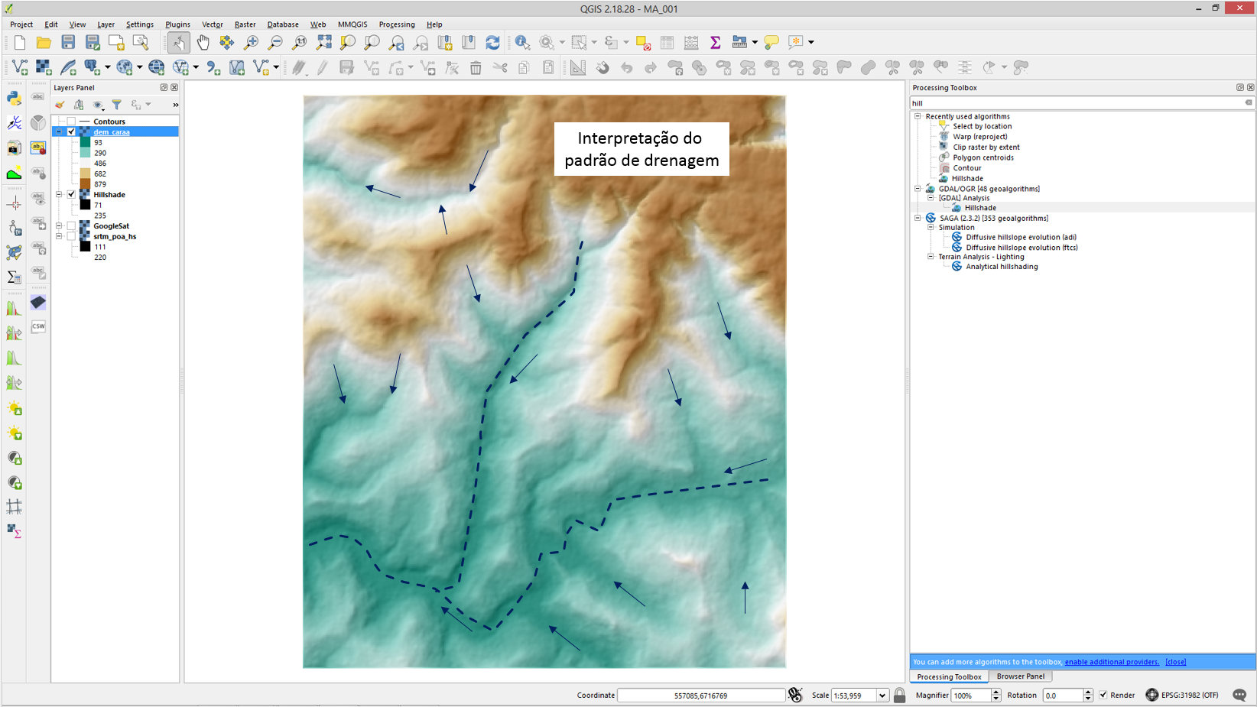1257x707 pixels.
Task: Click the Add Raster Layer icon
Action: pos(44,68)
